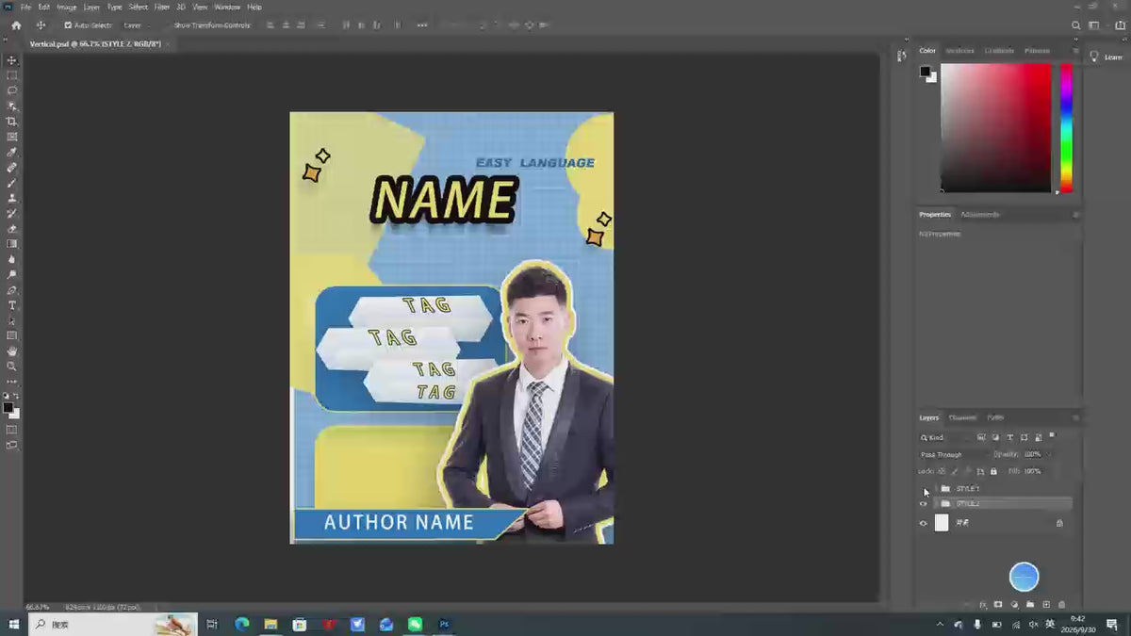Open the Search icon at top right
The height and width of the screenshot is (636, 1131).
pyautogui.click(x=1076, y=25)
